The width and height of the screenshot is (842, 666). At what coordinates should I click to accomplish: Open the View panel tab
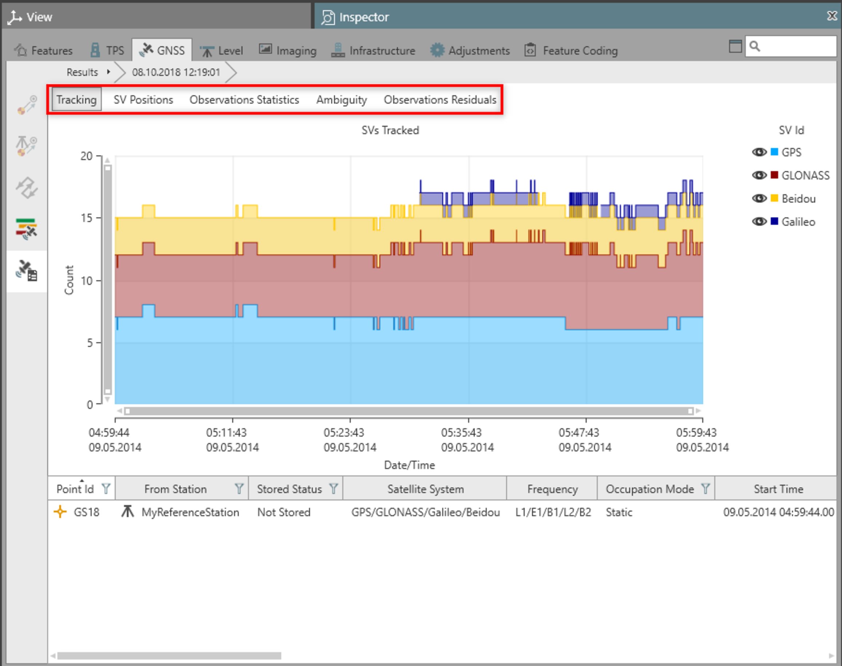coord(156,17)
